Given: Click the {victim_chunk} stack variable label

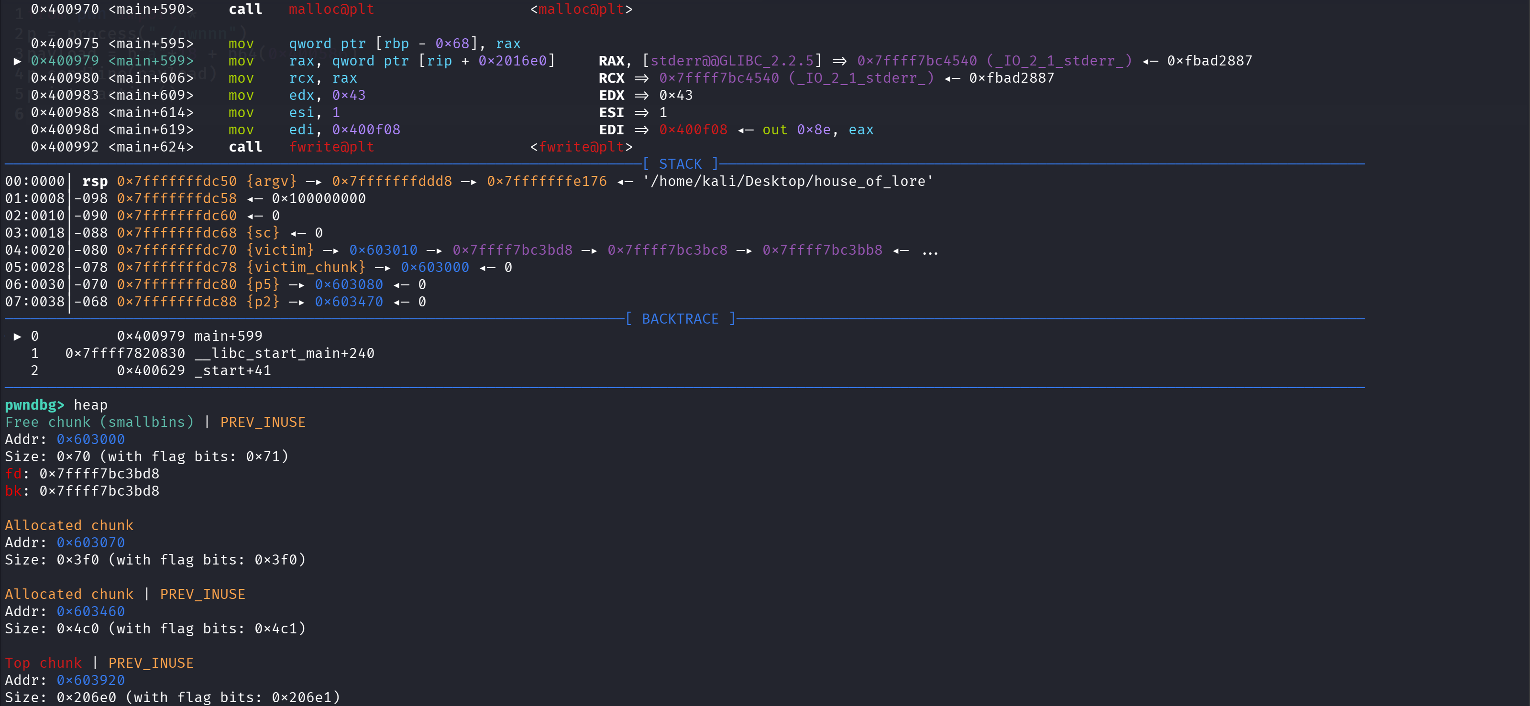Looking at the screenshot, I should coord(306,267).
